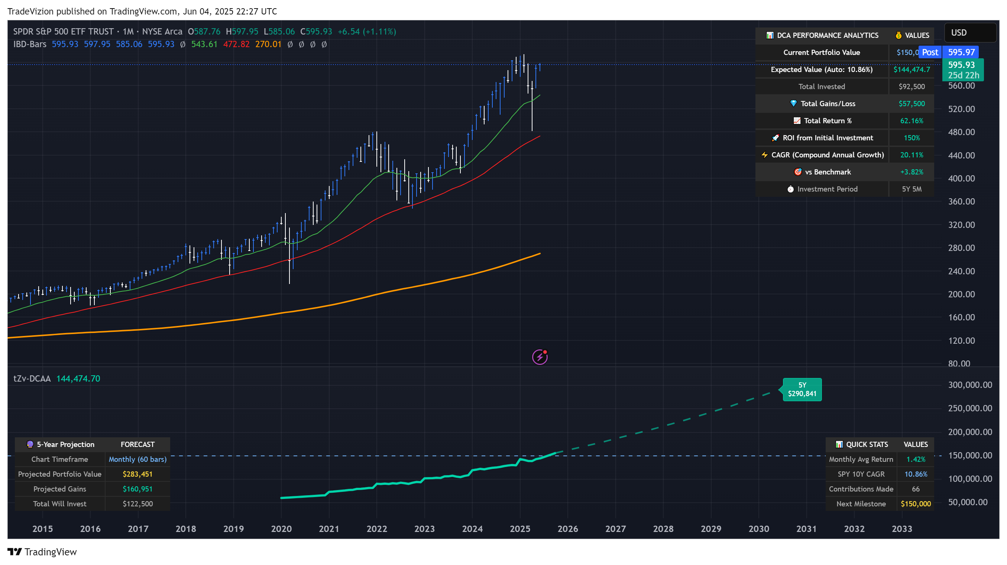
Task: Click the 2033 label on time axis
Action: (902, 529)
